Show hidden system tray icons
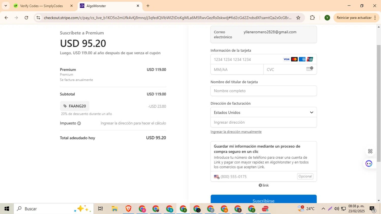 323,209
